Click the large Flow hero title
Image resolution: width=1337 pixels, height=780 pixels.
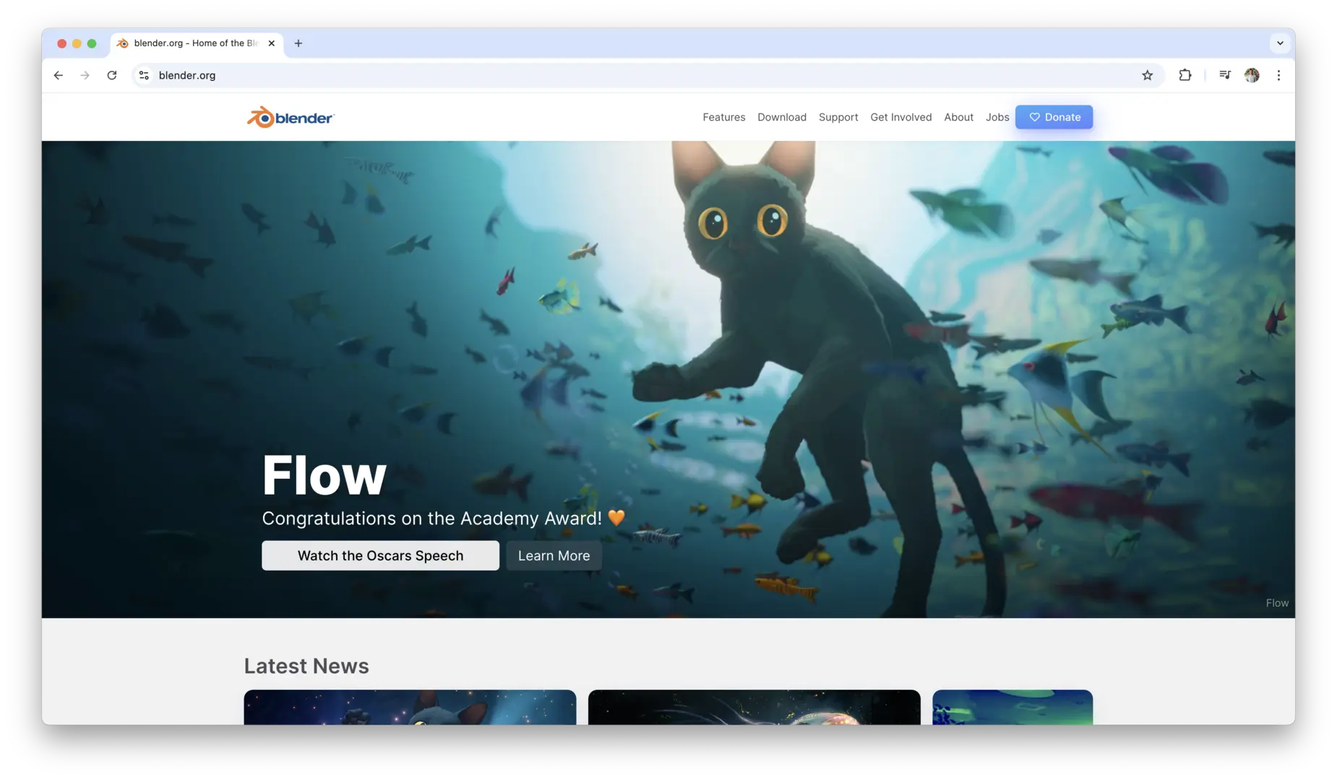tap(324, 475)
